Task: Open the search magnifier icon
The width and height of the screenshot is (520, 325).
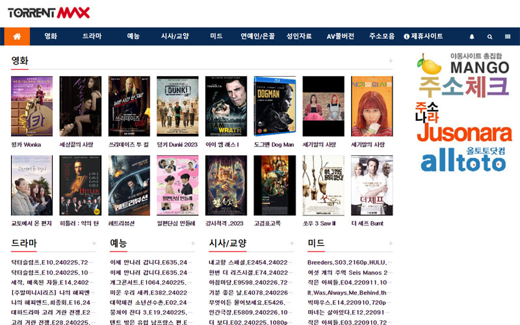Action: pos(489,36)
